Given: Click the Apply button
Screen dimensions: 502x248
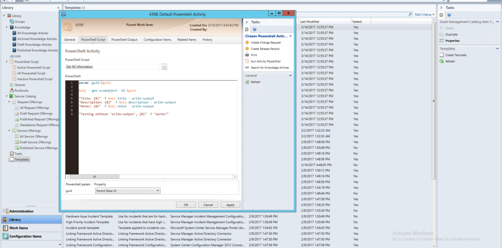Looking at the screenshot, I should click(x=230, y=205).
